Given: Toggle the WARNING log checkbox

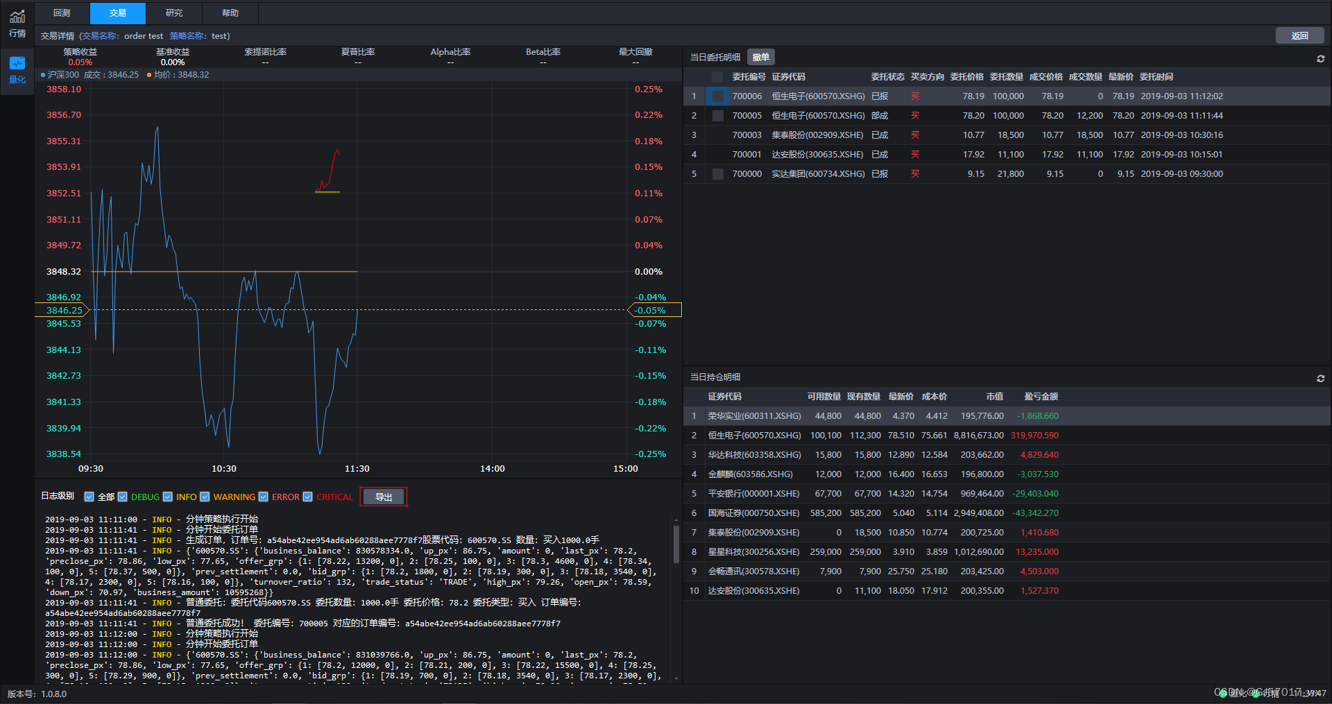Looking at the screenshot, I should (x=205, y=497).
